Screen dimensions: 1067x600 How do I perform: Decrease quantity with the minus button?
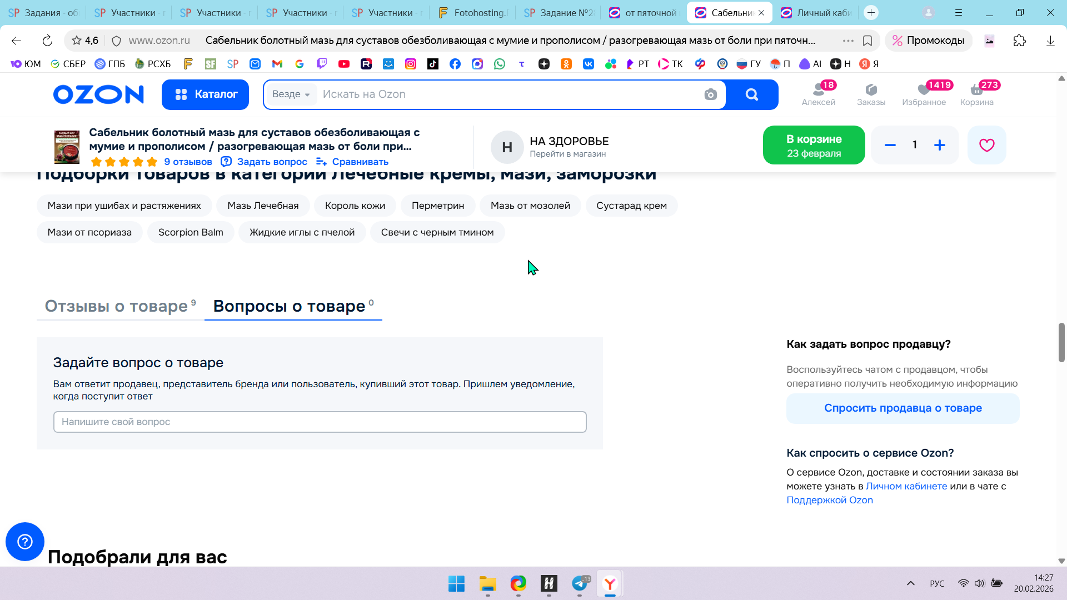coord(890,145)
